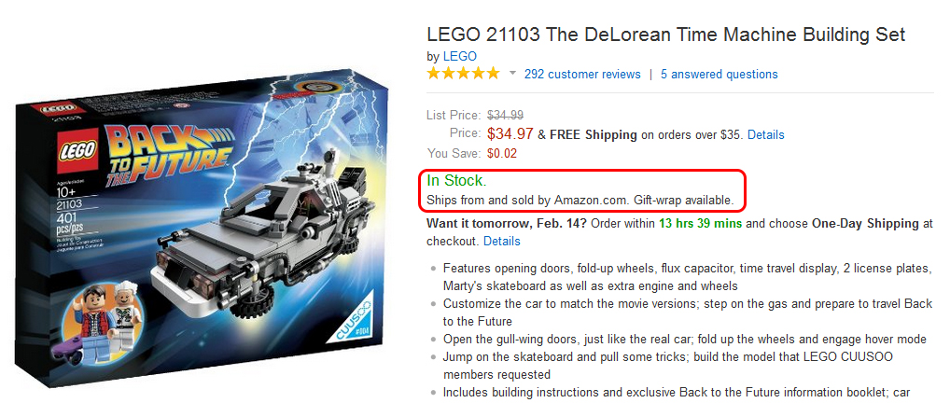Screen dimensions: 950x403
Task: Click the green In Stock text
Action: tap(456, 181)
